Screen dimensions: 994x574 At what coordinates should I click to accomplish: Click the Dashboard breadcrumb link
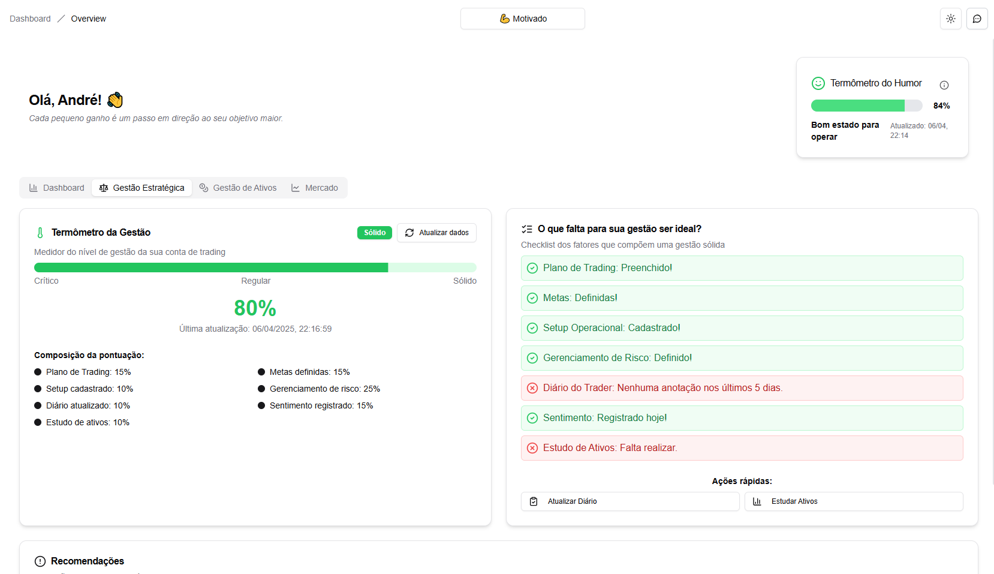point(30,19)
